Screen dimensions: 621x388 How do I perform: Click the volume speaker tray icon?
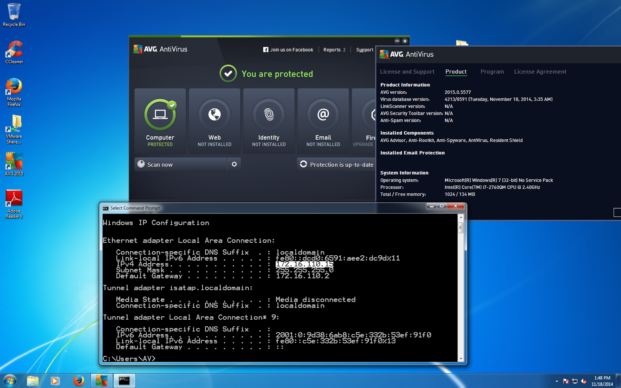coord(584,381)
